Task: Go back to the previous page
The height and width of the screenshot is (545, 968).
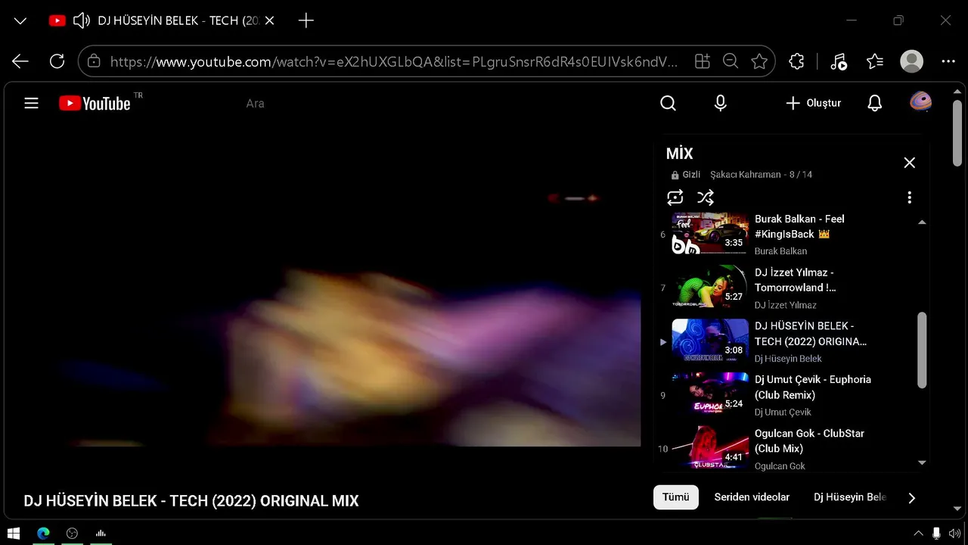Action: [x=20, y=61]
